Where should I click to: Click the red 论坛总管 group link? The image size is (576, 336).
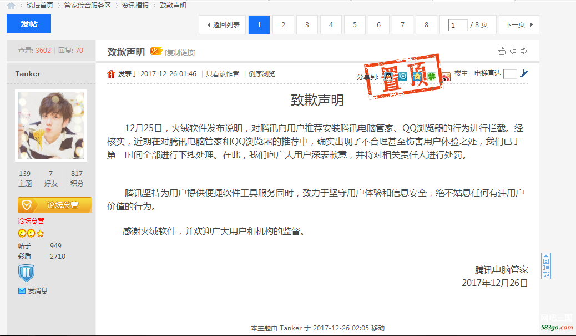tap(31, 221)
